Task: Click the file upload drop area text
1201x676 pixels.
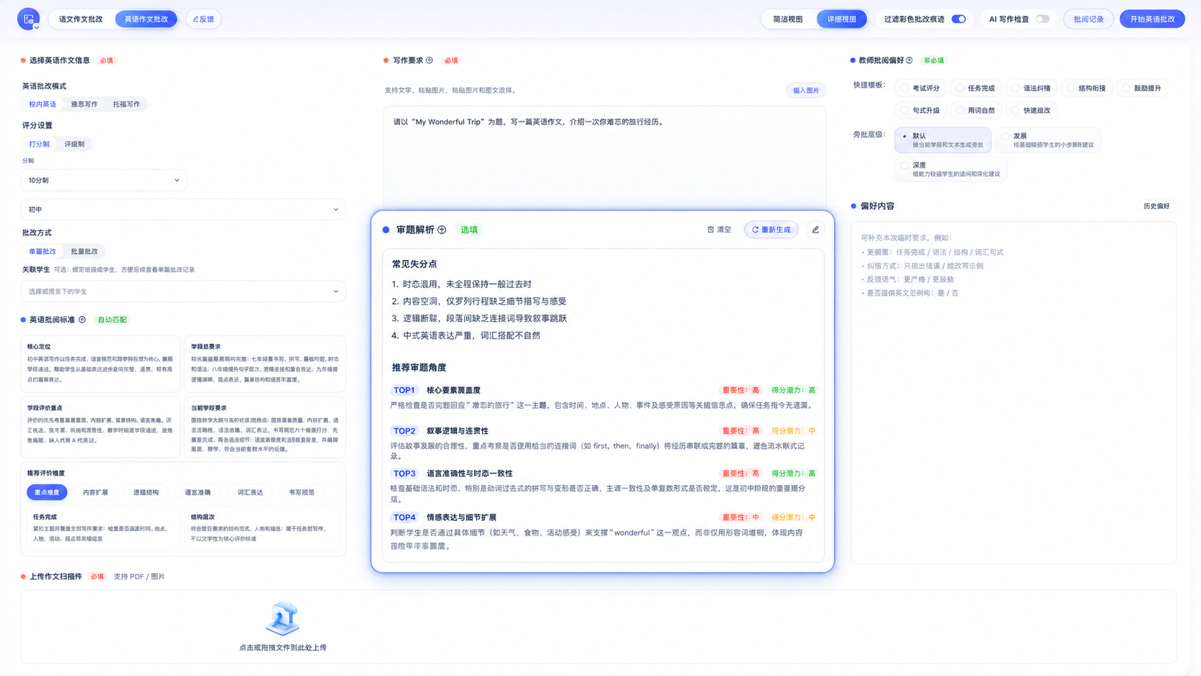Action: (282, 648)
